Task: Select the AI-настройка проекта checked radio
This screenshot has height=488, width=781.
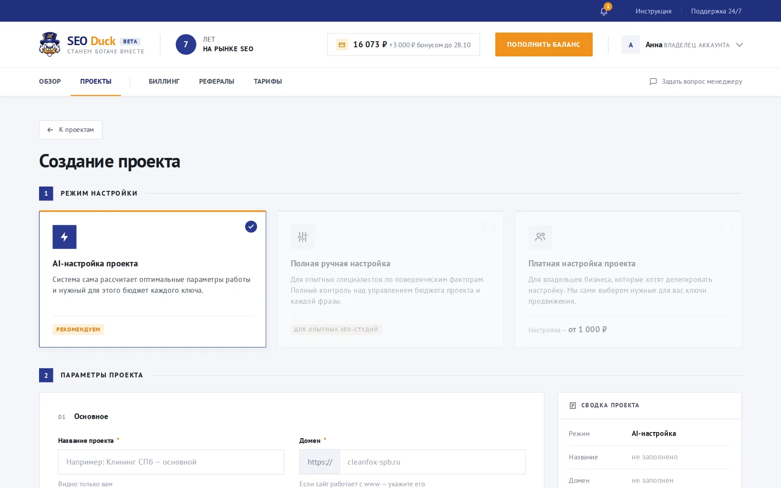Action: click(x=251, y=226)
